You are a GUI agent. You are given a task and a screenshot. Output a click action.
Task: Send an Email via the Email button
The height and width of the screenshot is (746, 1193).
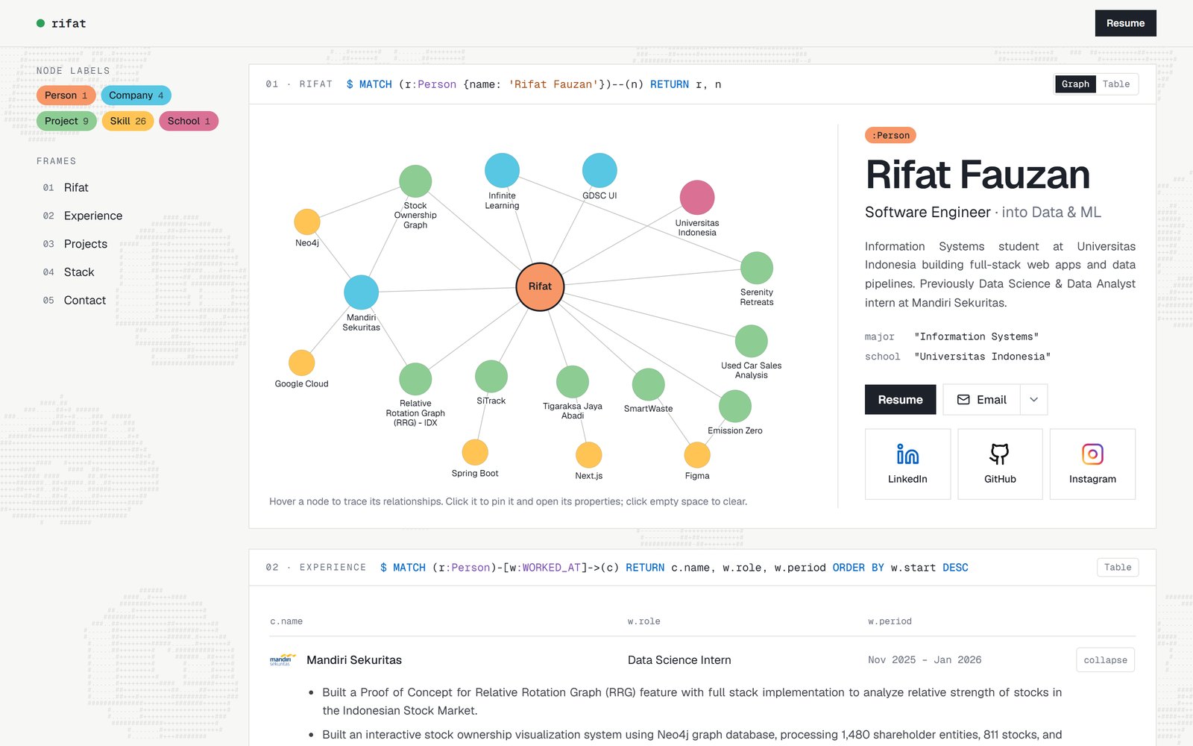click(981, 400)
